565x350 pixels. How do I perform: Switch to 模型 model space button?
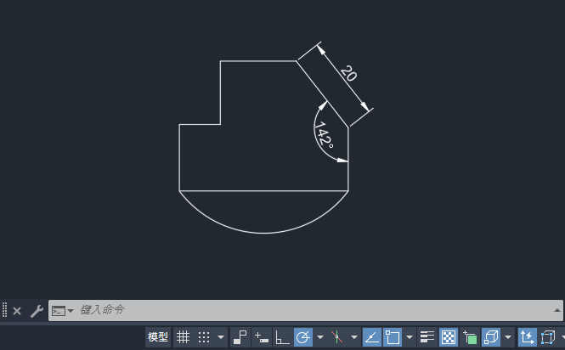click(x=158, y=337)
